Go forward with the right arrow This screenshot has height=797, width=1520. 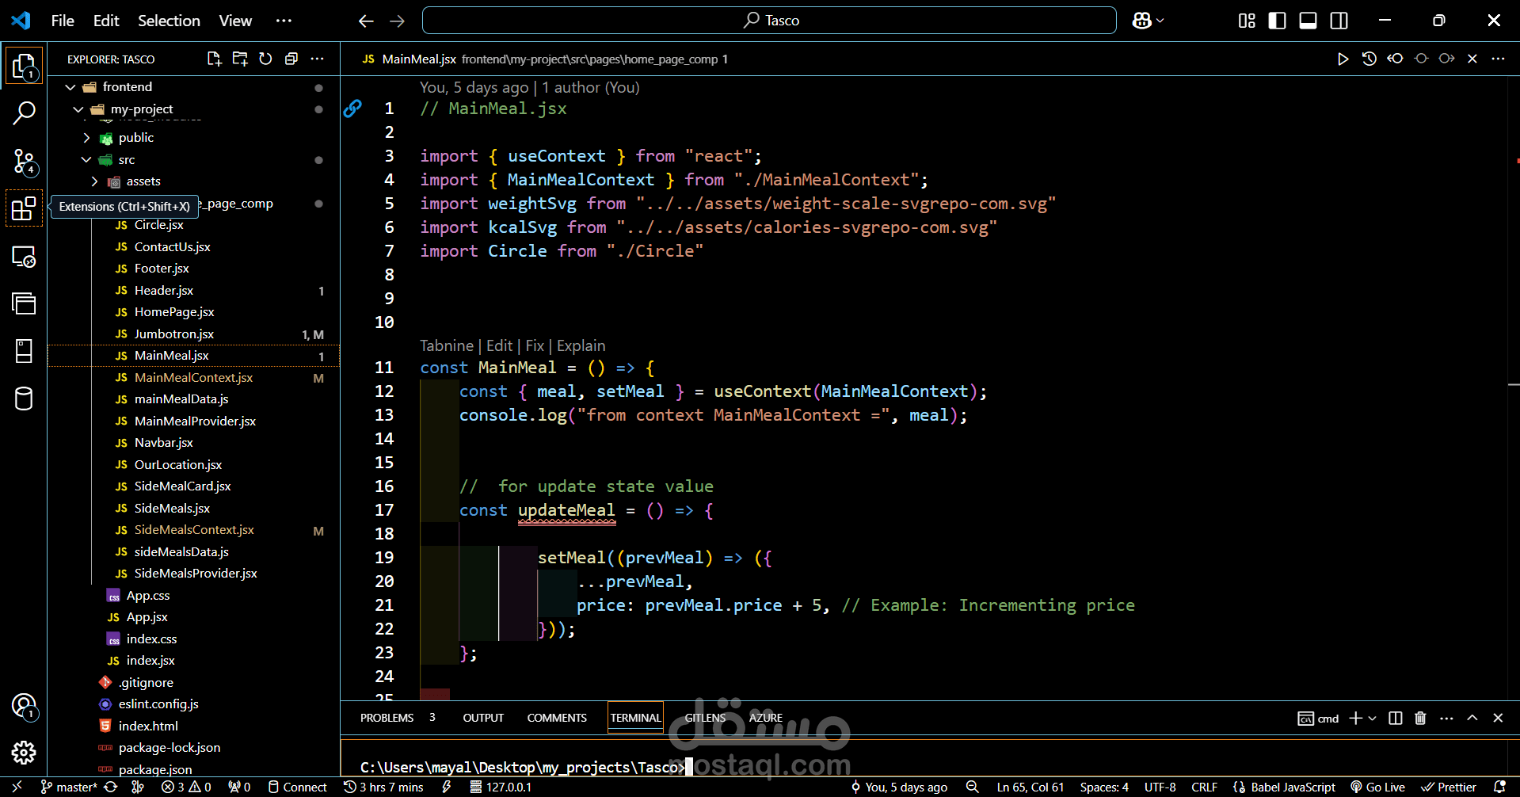397,21
